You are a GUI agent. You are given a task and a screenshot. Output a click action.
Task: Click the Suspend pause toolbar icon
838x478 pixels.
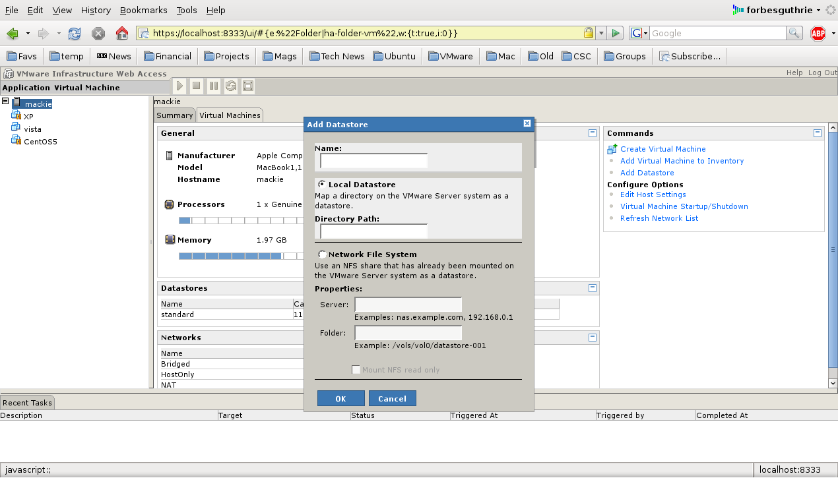tap(214, 86)
